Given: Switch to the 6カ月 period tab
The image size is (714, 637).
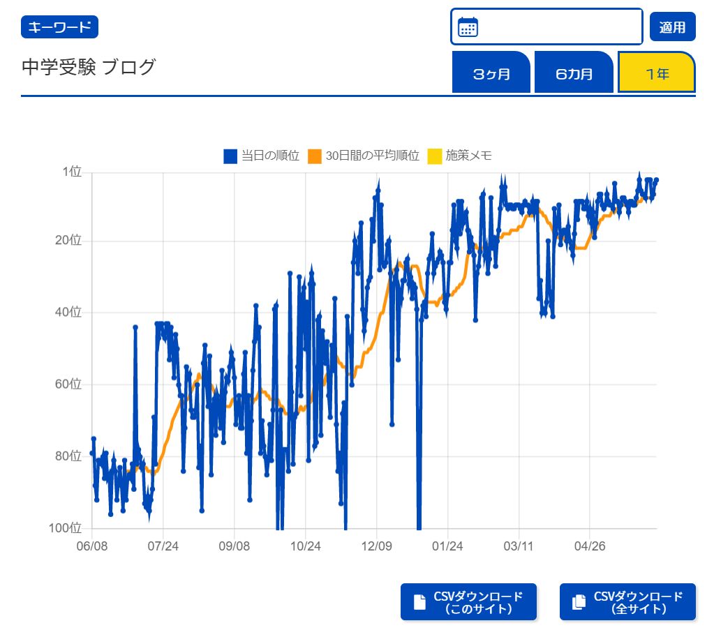Looking at the screenshot, I should point(574,73).
